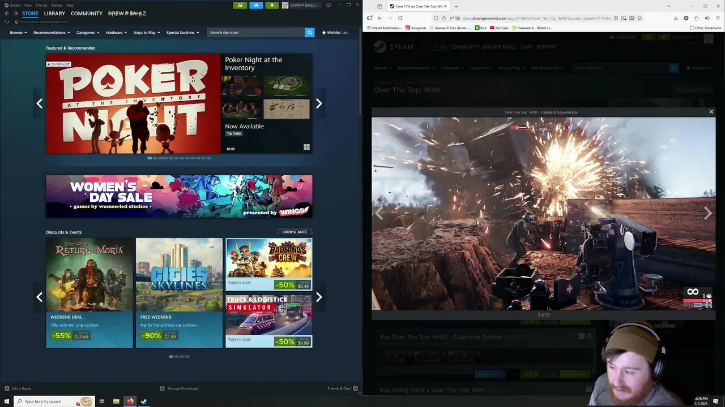
Task: Select the STORE tab
Action: [30, 13]
